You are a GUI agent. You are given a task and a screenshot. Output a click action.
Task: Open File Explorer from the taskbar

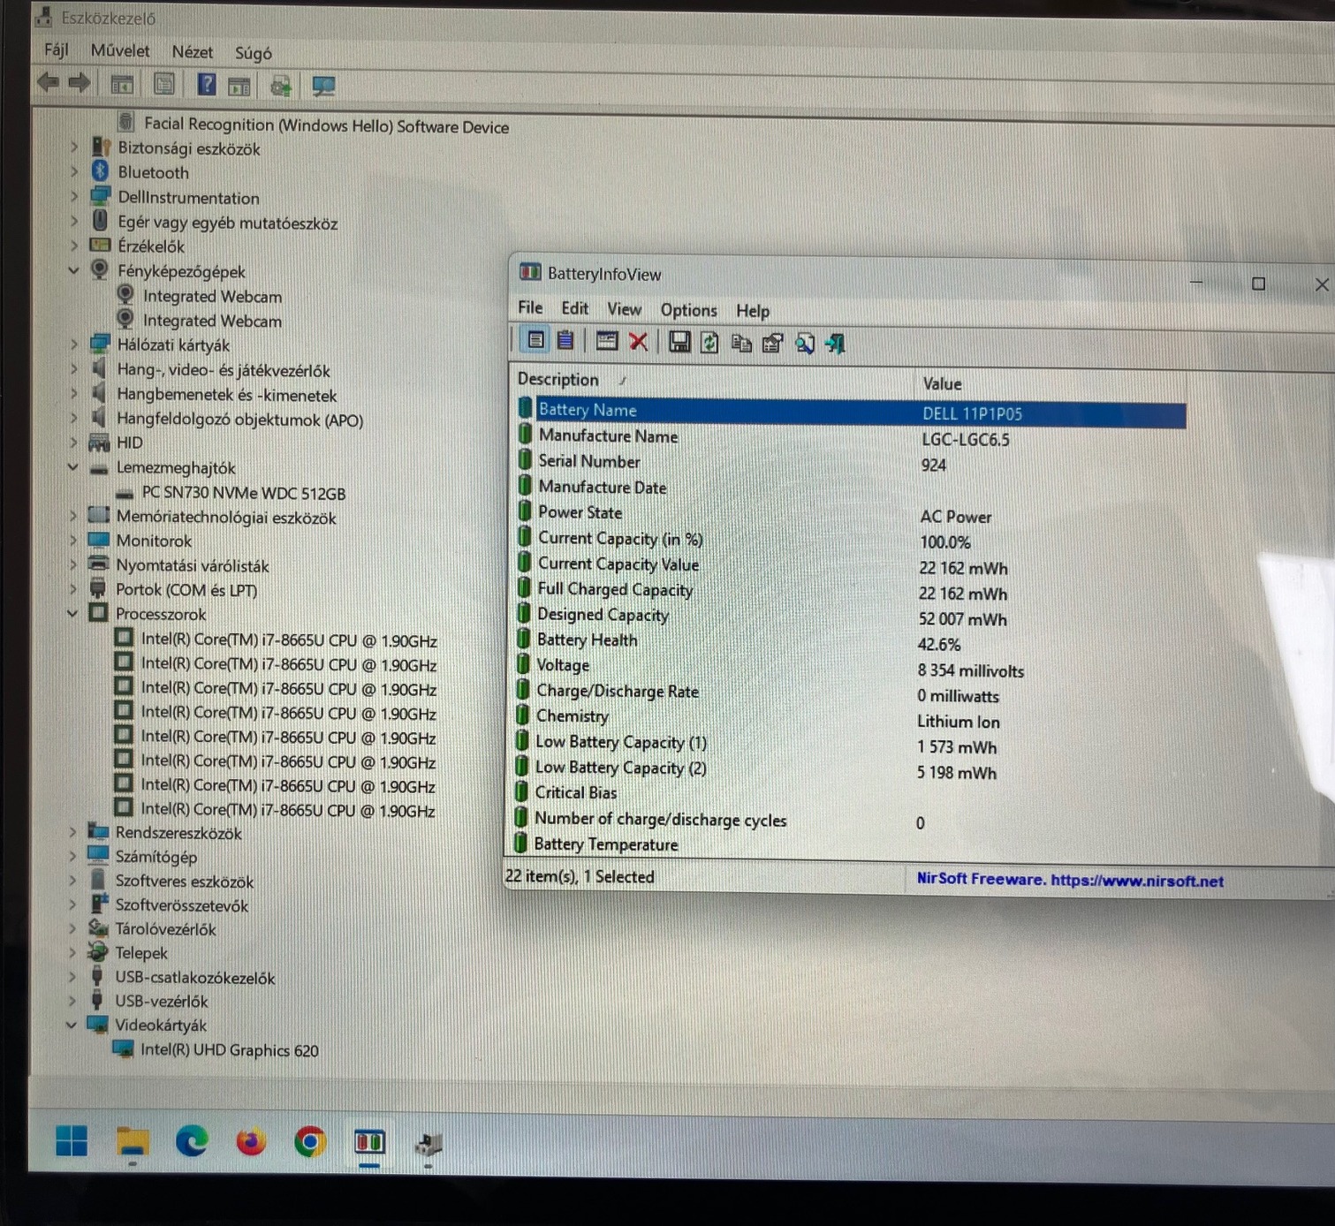133,1142
